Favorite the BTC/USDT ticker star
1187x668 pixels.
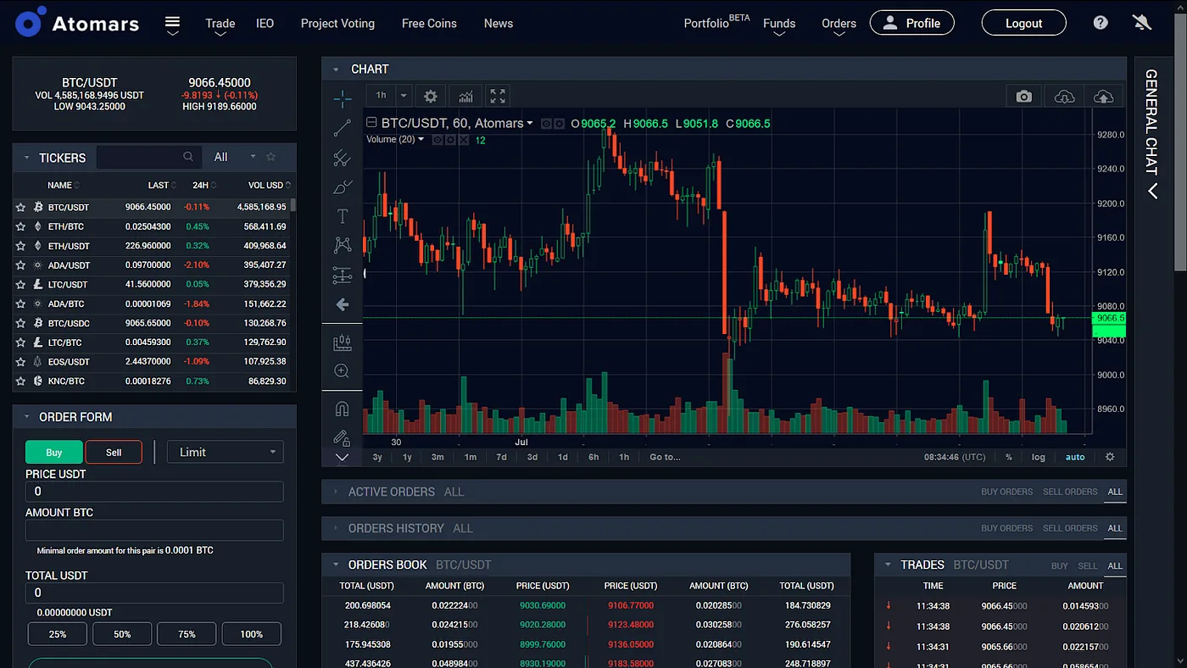(20, 207)
